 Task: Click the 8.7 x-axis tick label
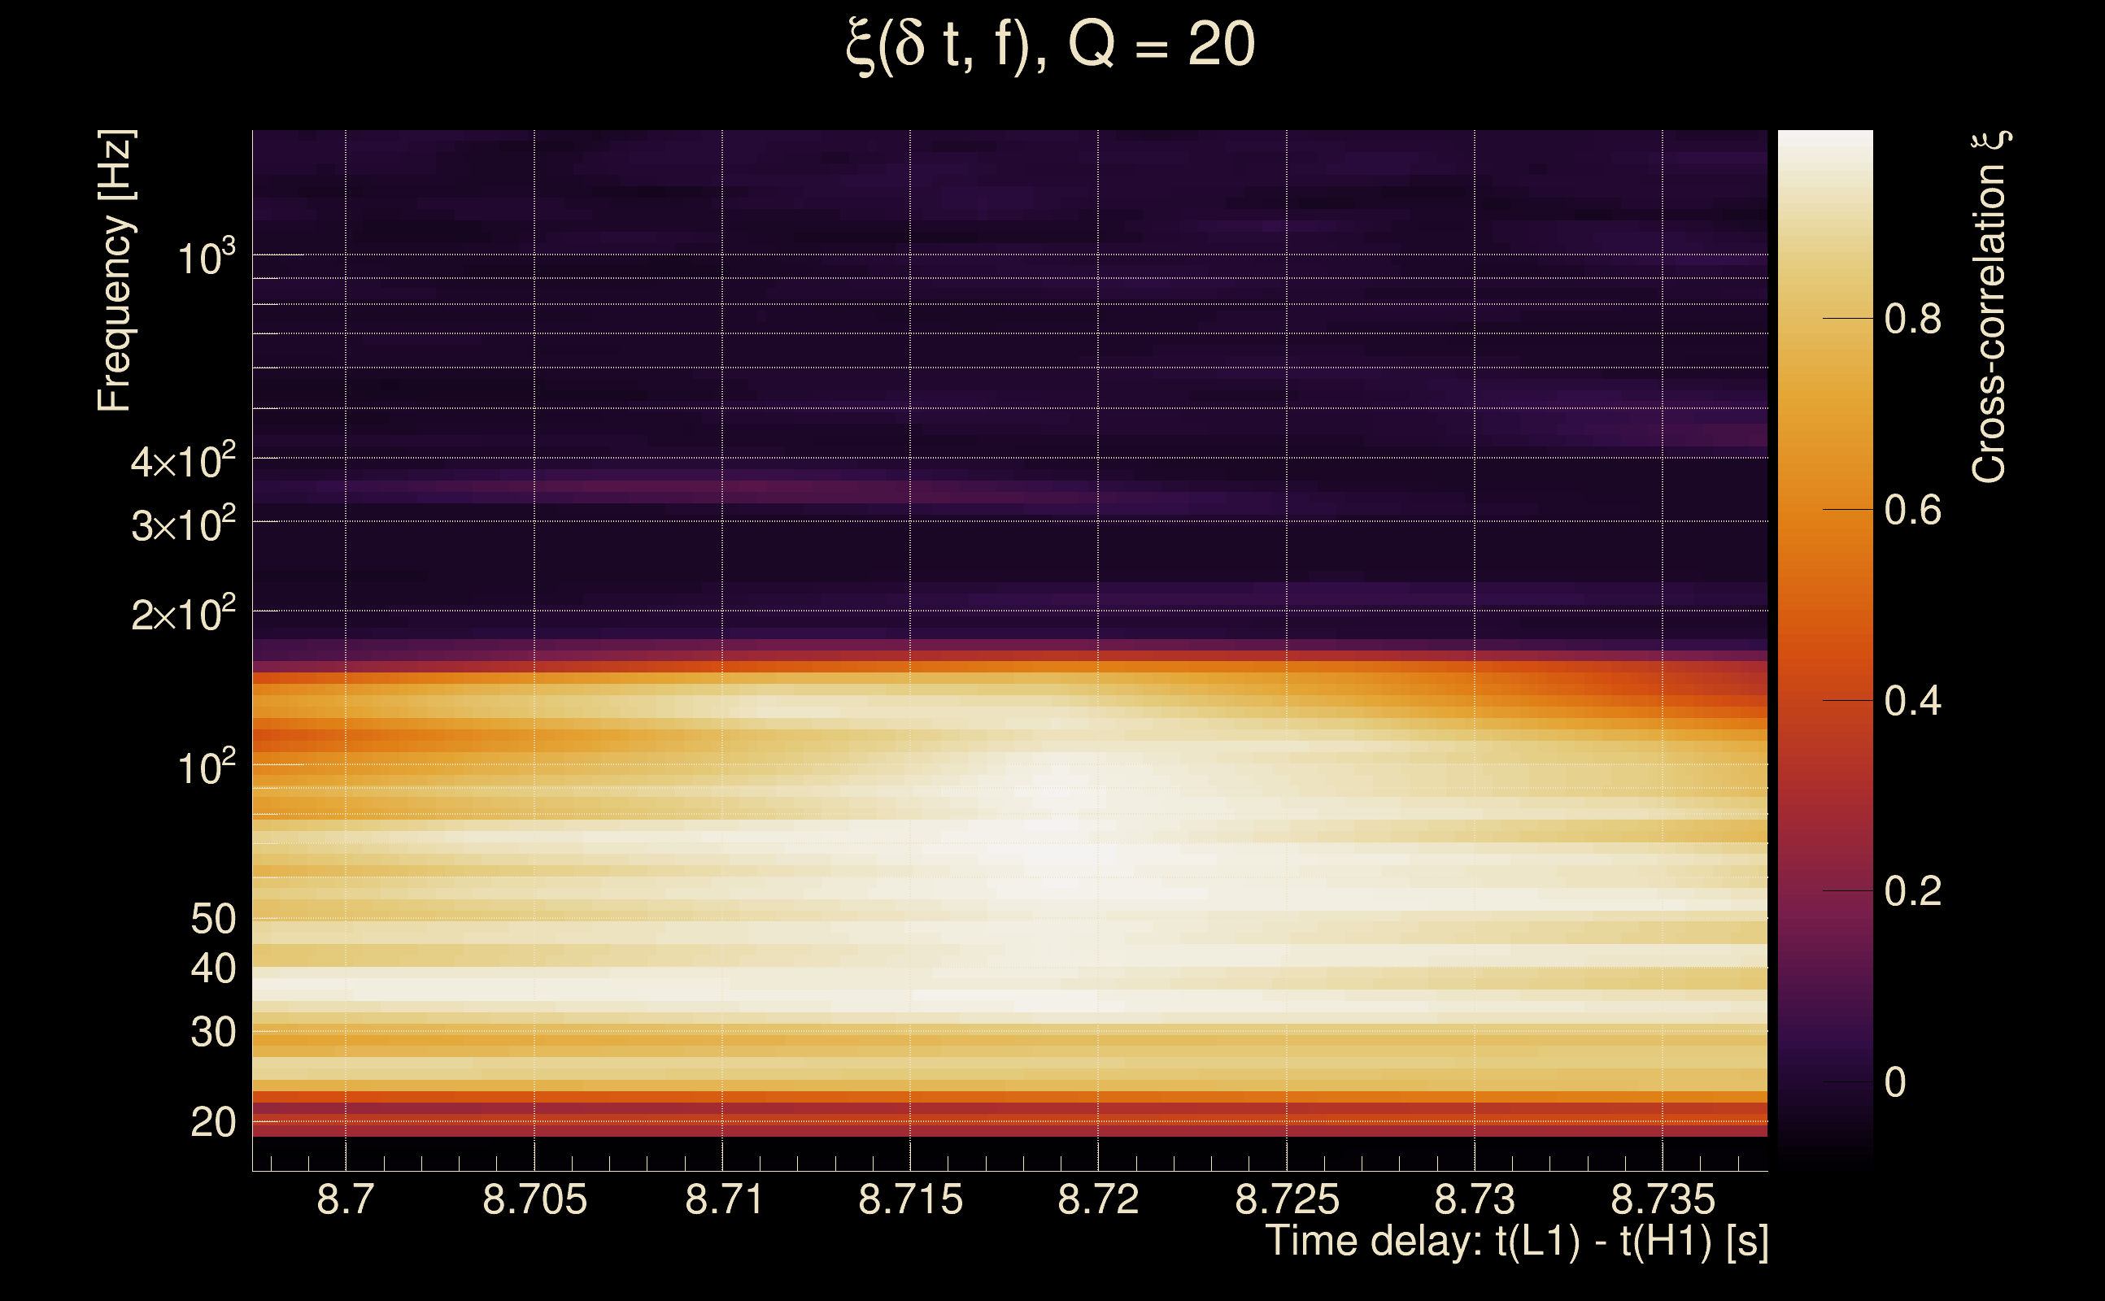pyautogui.click(x=345, y=1199)
